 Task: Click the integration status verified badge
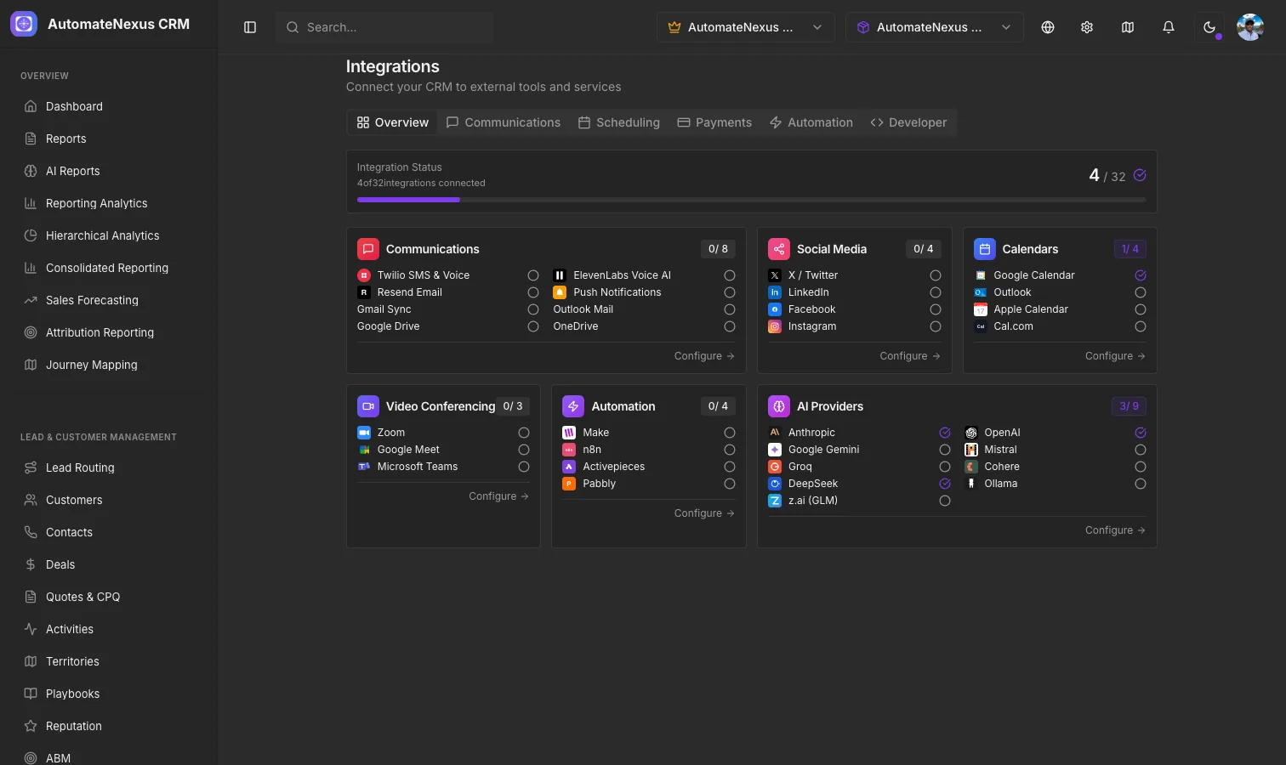(x=1140, y=175)
